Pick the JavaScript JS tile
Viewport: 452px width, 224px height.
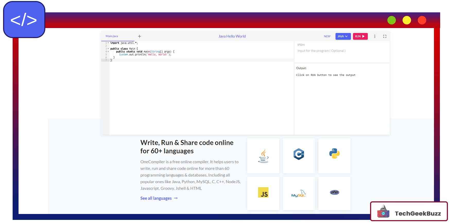click(x=263, y=193)
